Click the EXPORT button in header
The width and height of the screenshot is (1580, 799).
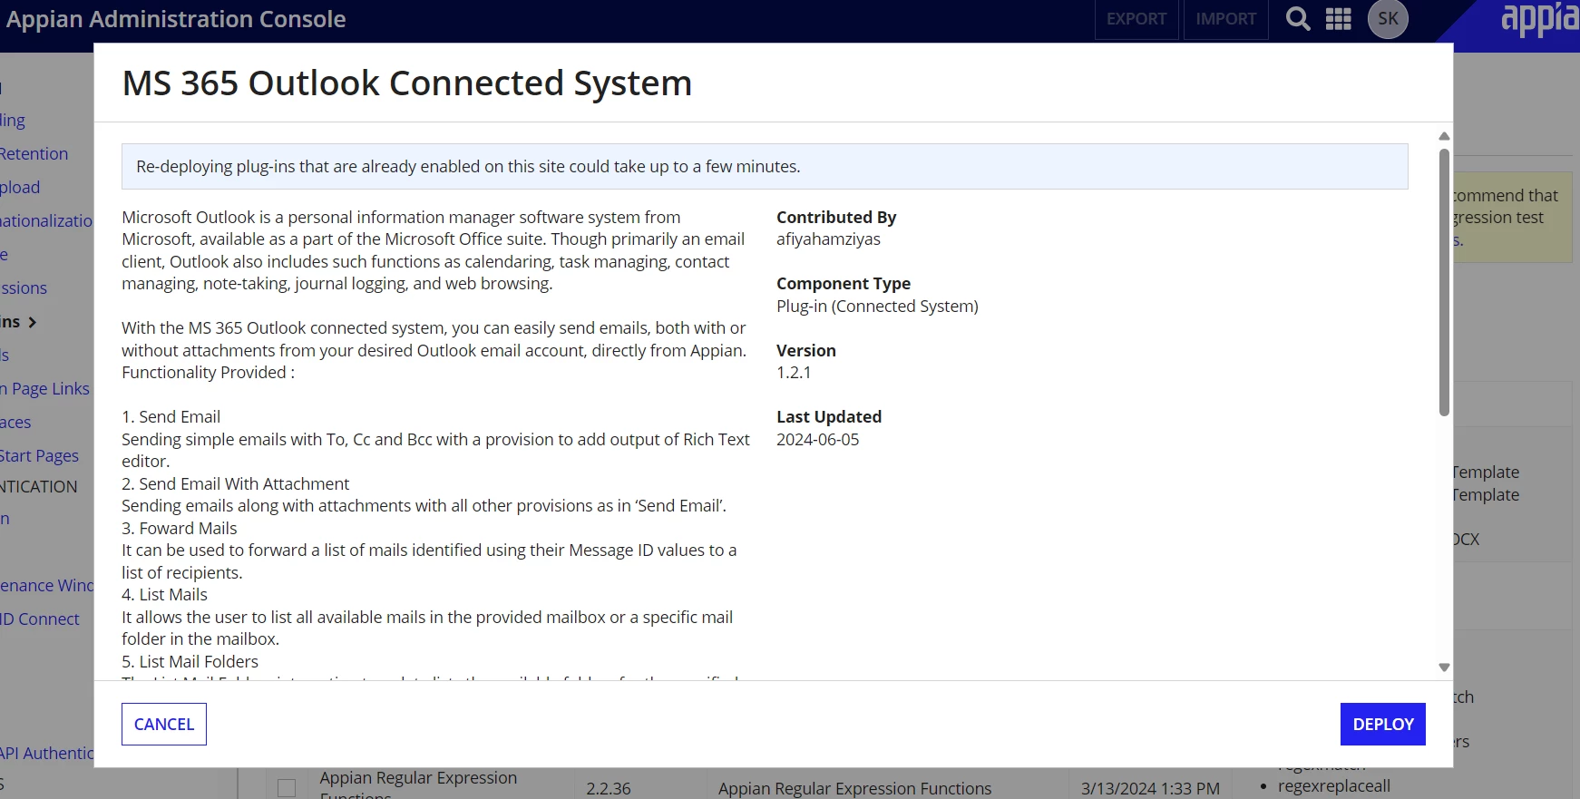[x=1136, y=19]
